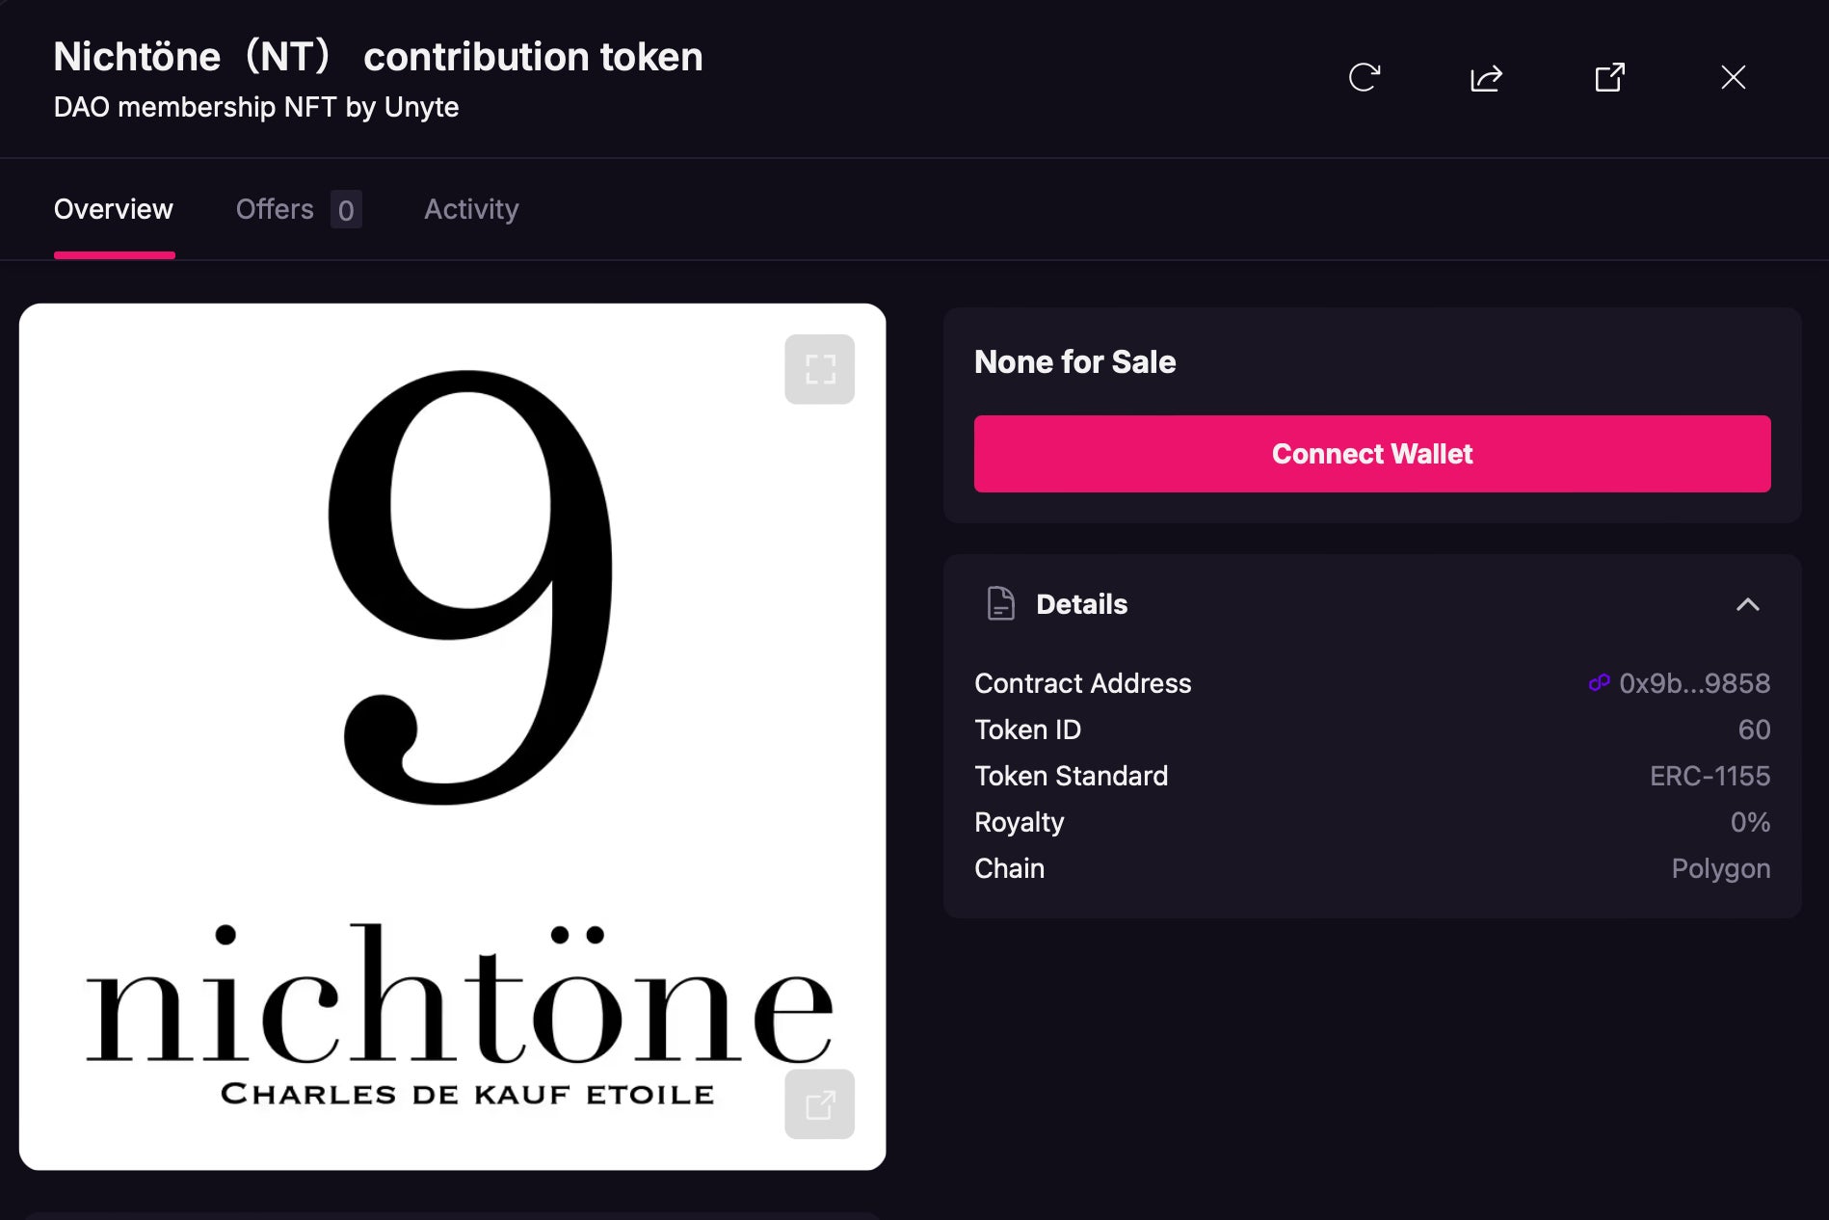Click the Details section header label
This screenshot has width=1829, height=1220.
[x=1081, y=604]
